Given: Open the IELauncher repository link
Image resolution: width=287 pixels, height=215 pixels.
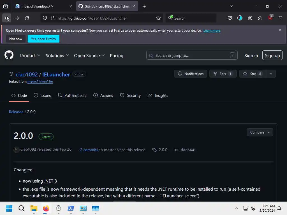Looking at the screenshot, I should (56, 74).
